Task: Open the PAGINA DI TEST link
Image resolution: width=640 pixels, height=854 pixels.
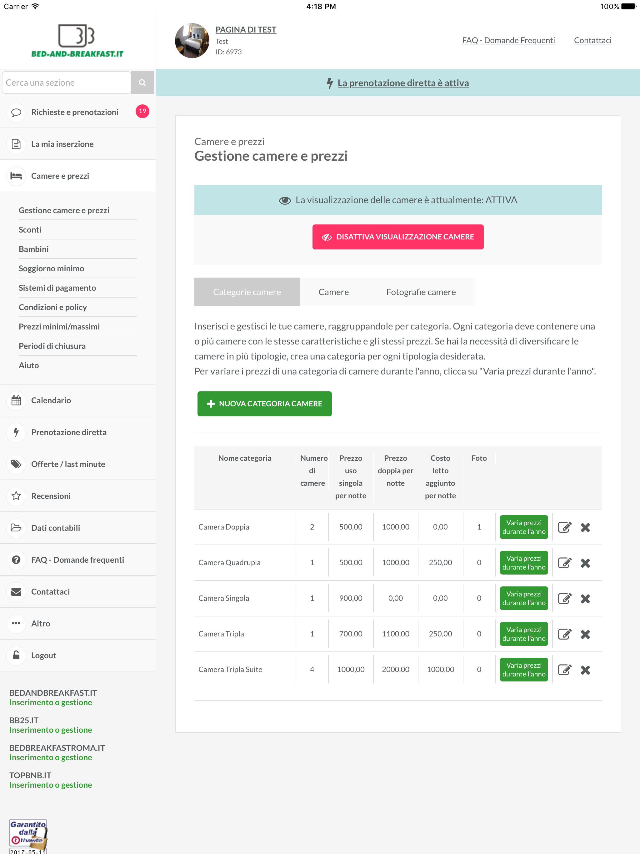Action: click(x=246, y=30)
